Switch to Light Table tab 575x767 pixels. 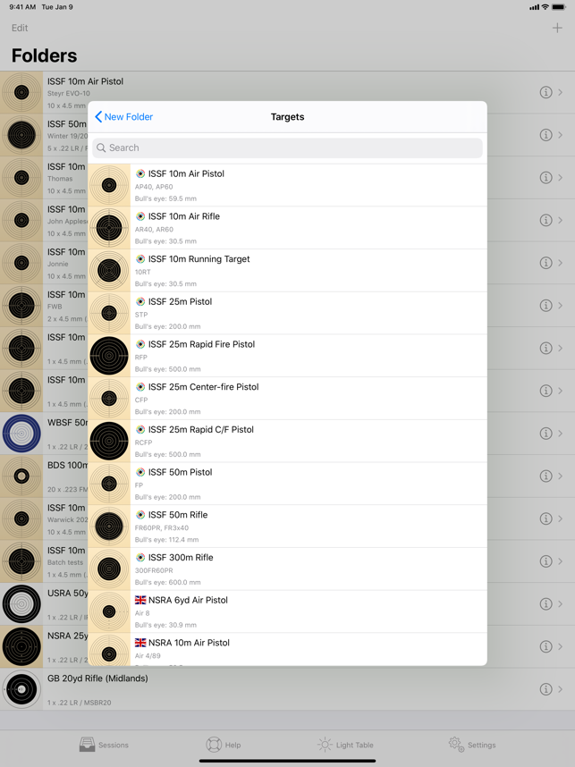345,745
